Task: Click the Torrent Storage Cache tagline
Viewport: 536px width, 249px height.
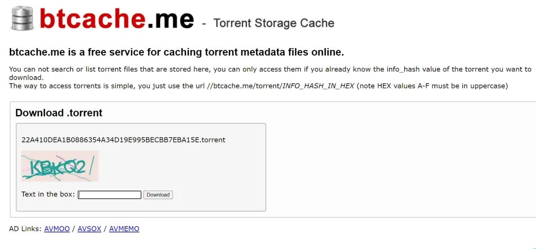Action: pyautogui.click(x=273, y=23)
